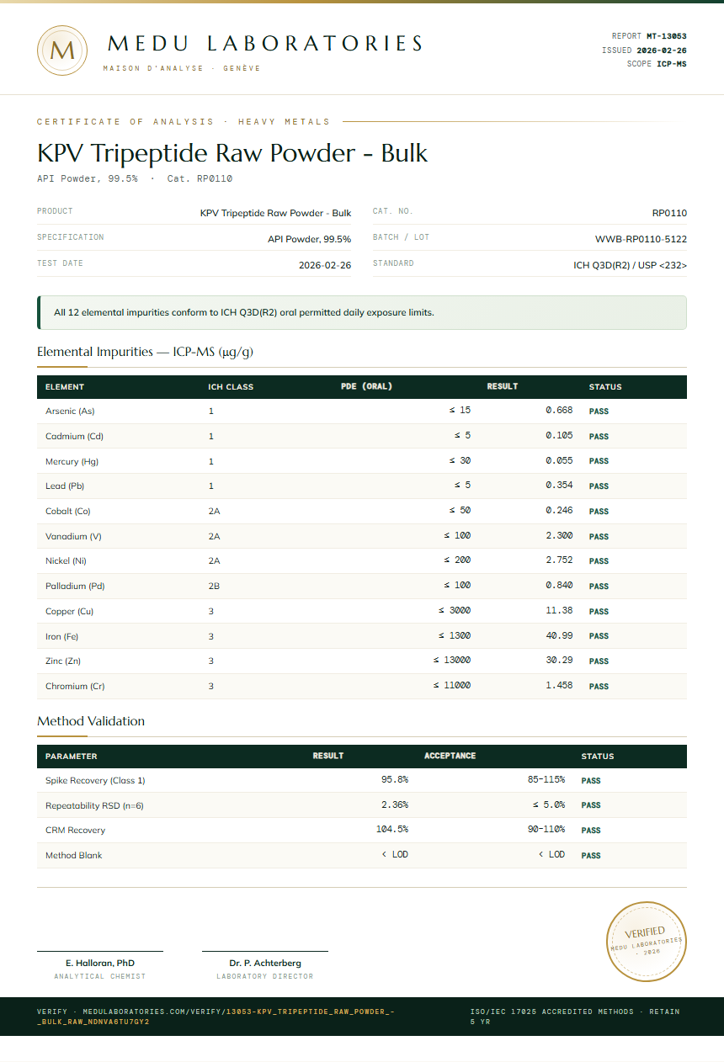Click the Elemental Impurities section heading

(145, 352)
